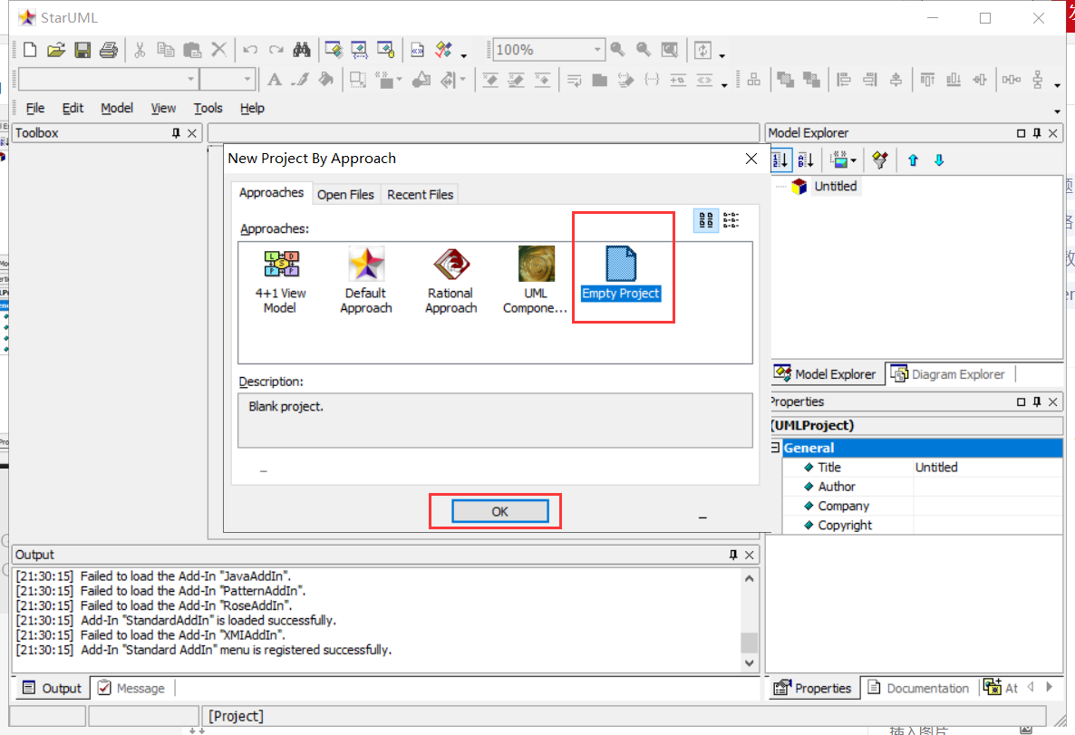Click the Move Up blue arrow in Model Explorer
This screenshot has height=735, width=1075.
tap(913, 160)
